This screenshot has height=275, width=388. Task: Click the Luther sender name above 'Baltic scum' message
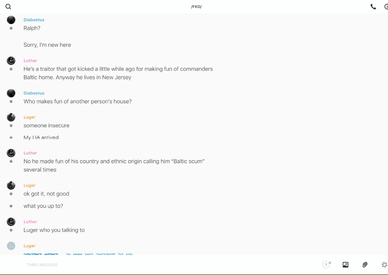pyautogui.click(x=30, y=153)
